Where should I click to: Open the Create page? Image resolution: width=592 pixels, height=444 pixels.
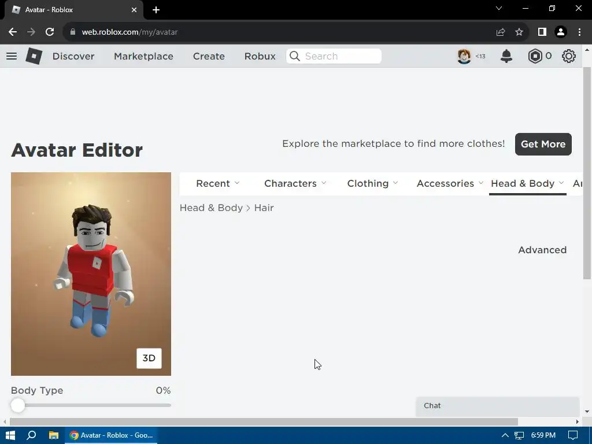click(209, 56)
